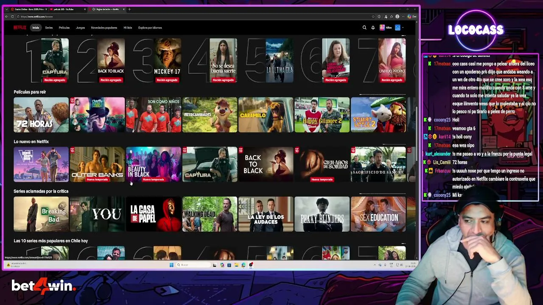Open the Sex Education thumbnail

378,214
